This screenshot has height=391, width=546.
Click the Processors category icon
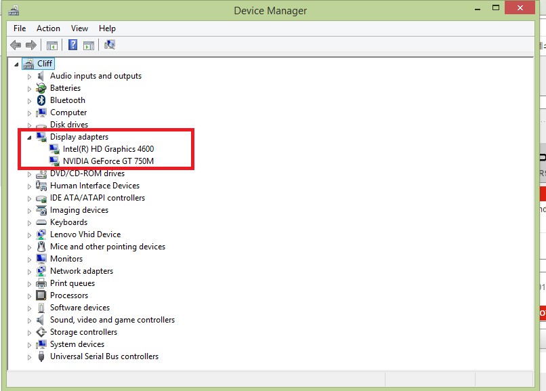[x=41, y=295]
